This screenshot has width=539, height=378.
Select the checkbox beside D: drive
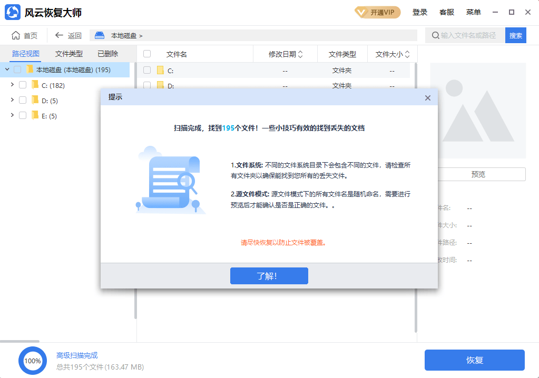pyautogui.click(x=23, y=100)
